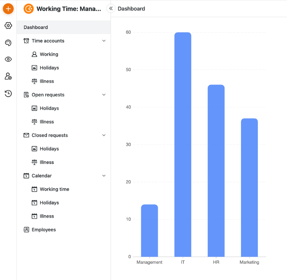This screenshot has width=287, height=280.
Task: Open the color palette theme icon
Action: (8, 43)
